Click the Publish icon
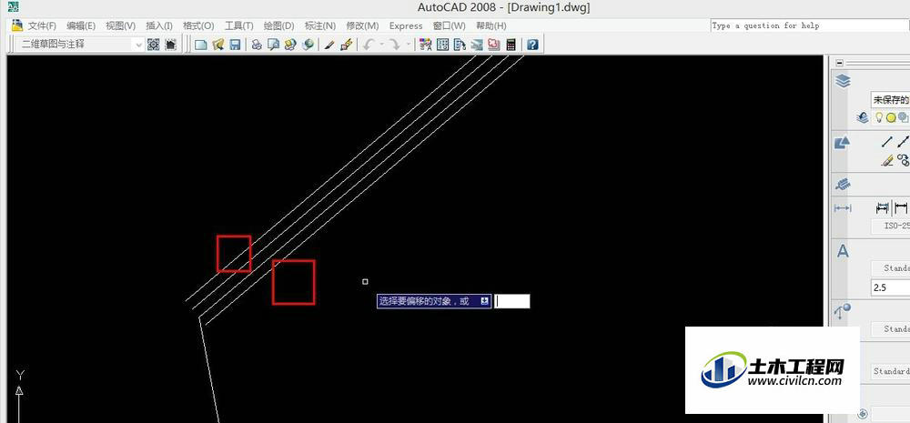The width and height of the screenshot is (910, 423). coord(290,44)
